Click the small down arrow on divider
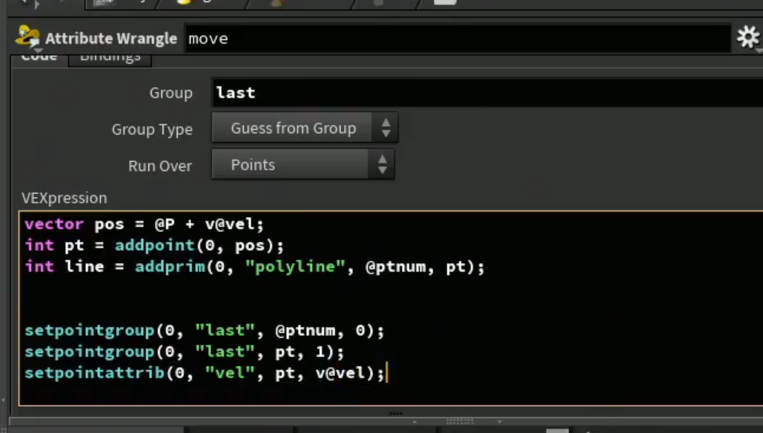The height and width of the screenshot is (433, 763). click(500, 422)
